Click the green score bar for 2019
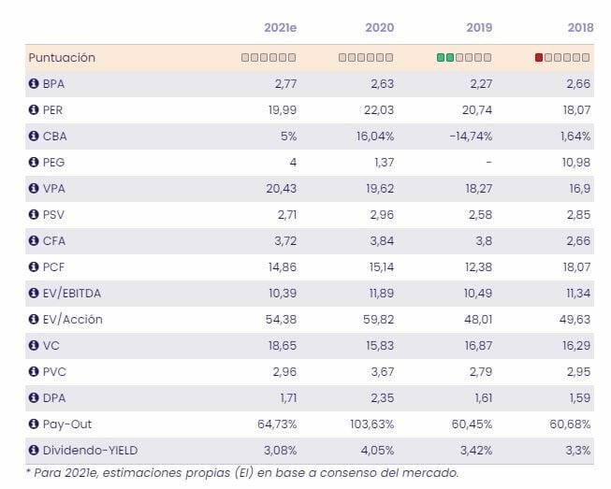The height and width of the screenshot is (489, 611). pyautogui.click(x=464, y=58)
